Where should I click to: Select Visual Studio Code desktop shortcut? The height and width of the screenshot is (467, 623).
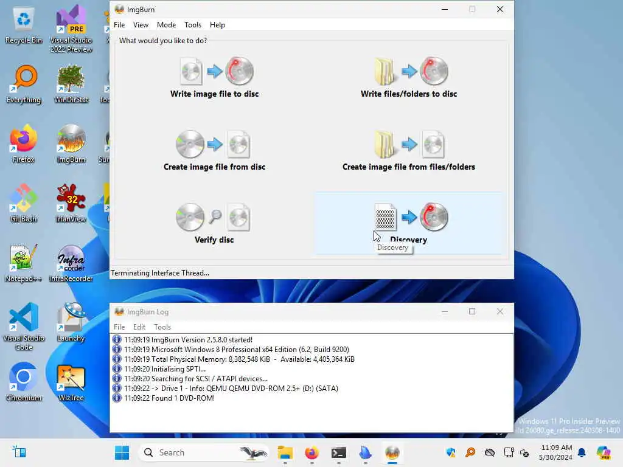point(24,327)
